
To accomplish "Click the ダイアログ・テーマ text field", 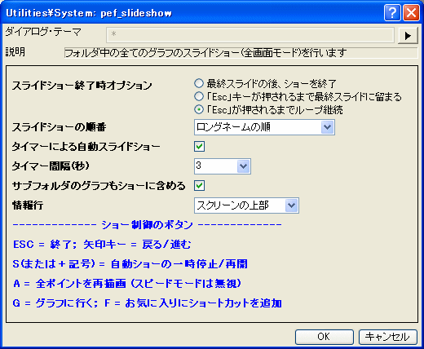I will pos(250,35).
